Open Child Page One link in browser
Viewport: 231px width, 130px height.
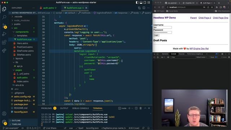(221, 18)
